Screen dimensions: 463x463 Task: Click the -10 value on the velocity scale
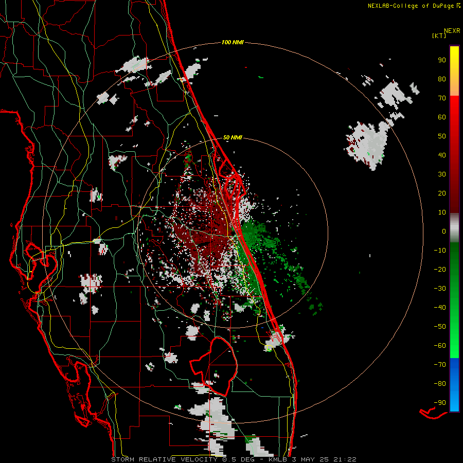coord(440,251)
